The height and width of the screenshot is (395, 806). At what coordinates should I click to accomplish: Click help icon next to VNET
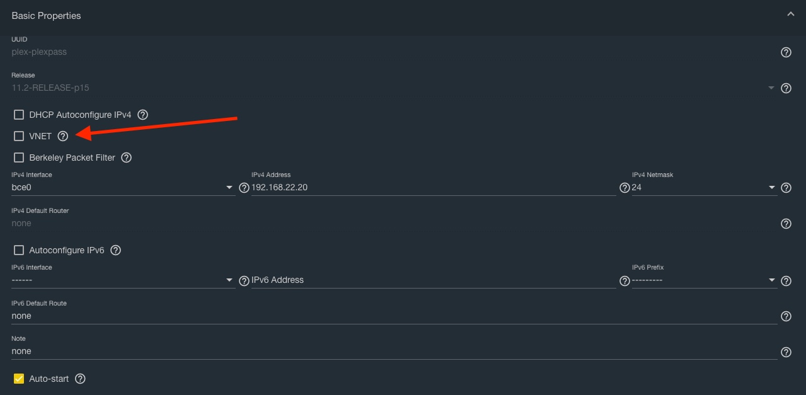click(x=63, y=136)
